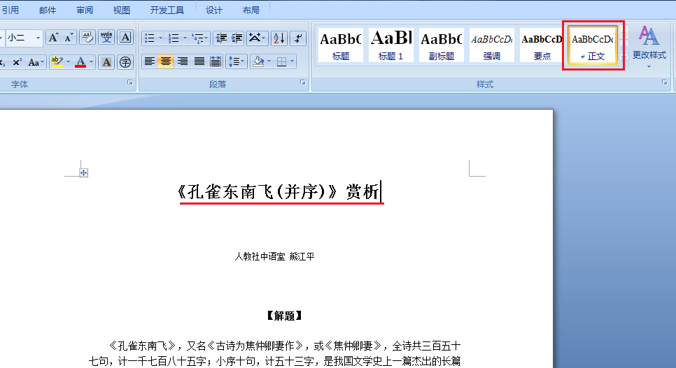676x368 pixels.
Task: Show paragraph marks icon
Action: pyautogui.click(x=298, y=38)
